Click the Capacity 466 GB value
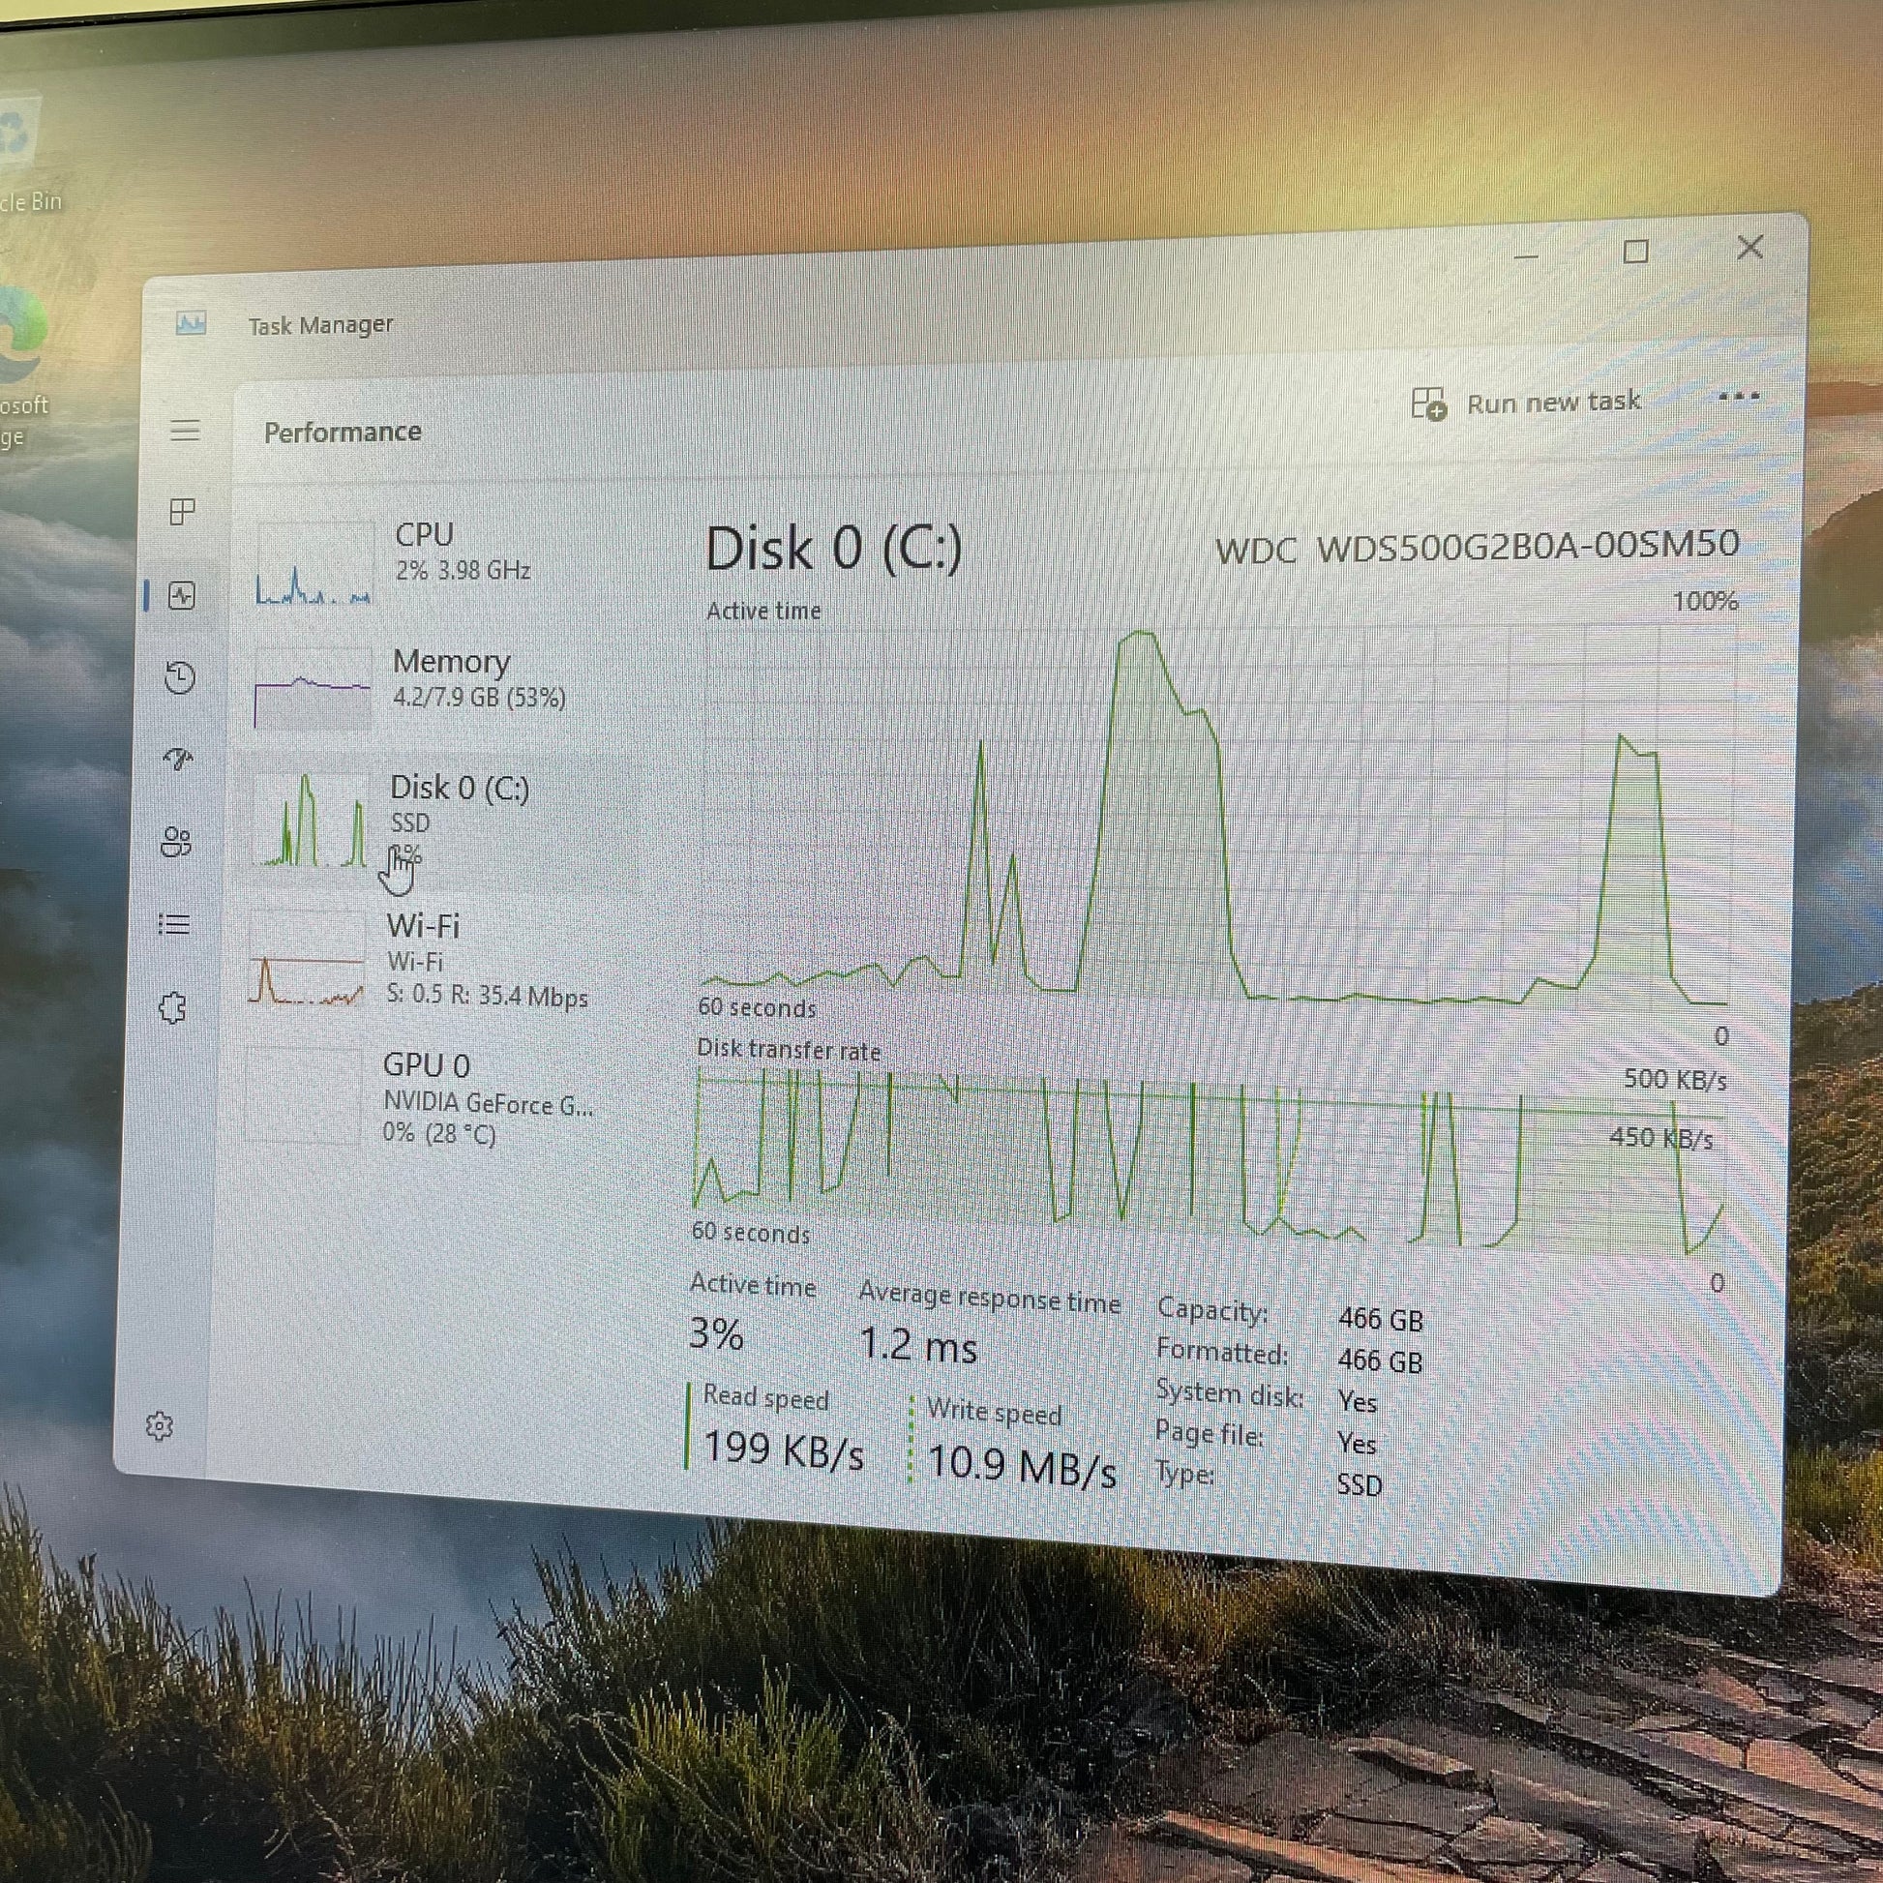Viewport: 1883px width, 1883px height. (1381, 1320)
